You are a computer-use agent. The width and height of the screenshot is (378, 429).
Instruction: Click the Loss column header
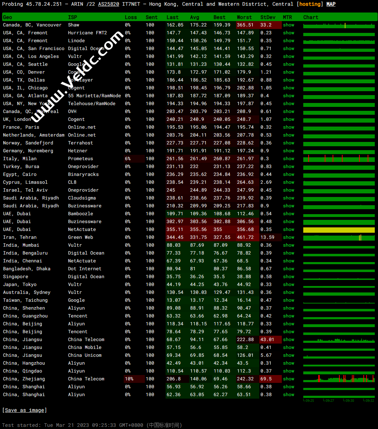tap(131, 17)
